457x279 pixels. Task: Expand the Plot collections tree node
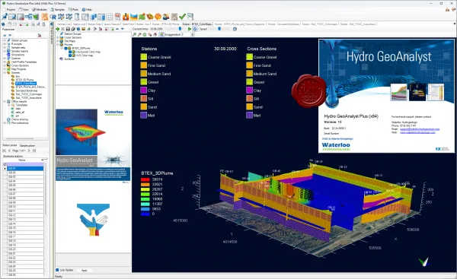click(x=5, y=123)
